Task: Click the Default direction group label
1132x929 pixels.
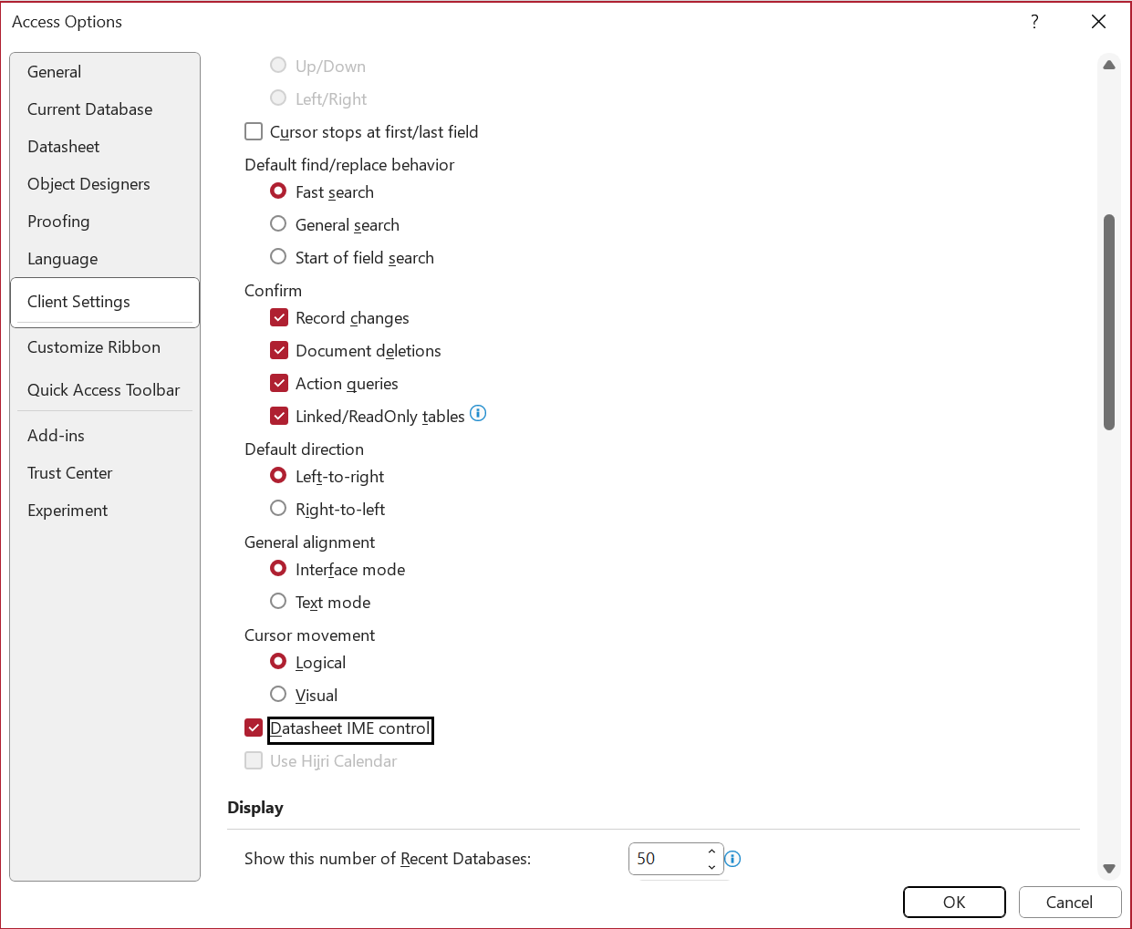Action: (304, 449)
